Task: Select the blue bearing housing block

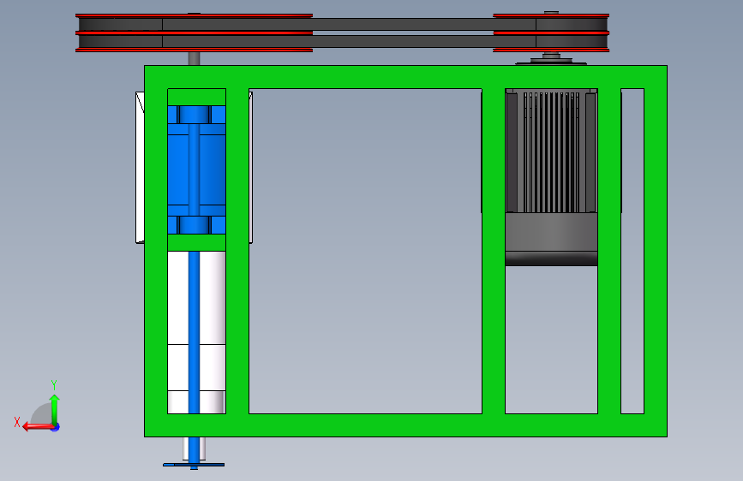Action: [x=196, y=169]
